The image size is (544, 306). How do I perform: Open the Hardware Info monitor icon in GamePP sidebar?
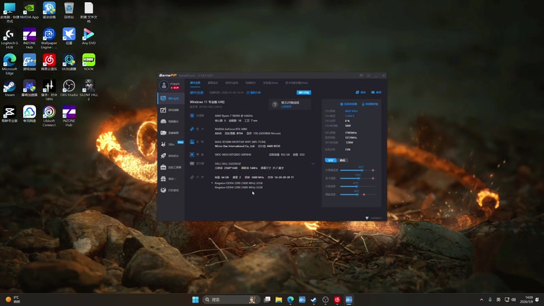(x=163, y=99)
